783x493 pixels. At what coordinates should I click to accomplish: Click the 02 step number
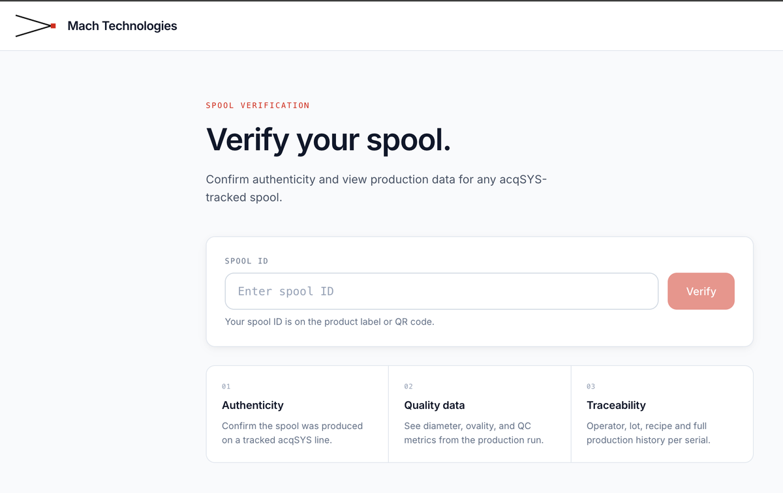(x=408, y=386)
